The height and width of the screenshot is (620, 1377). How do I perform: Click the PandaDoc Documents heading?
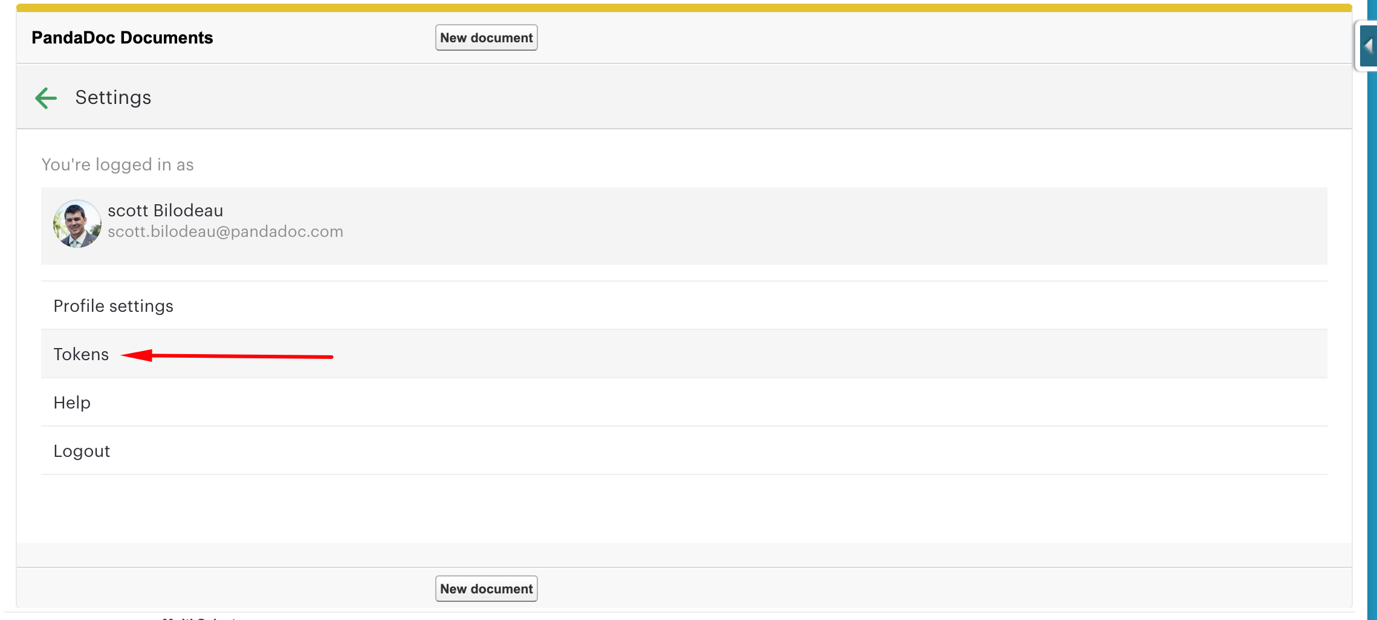point(122,37)
